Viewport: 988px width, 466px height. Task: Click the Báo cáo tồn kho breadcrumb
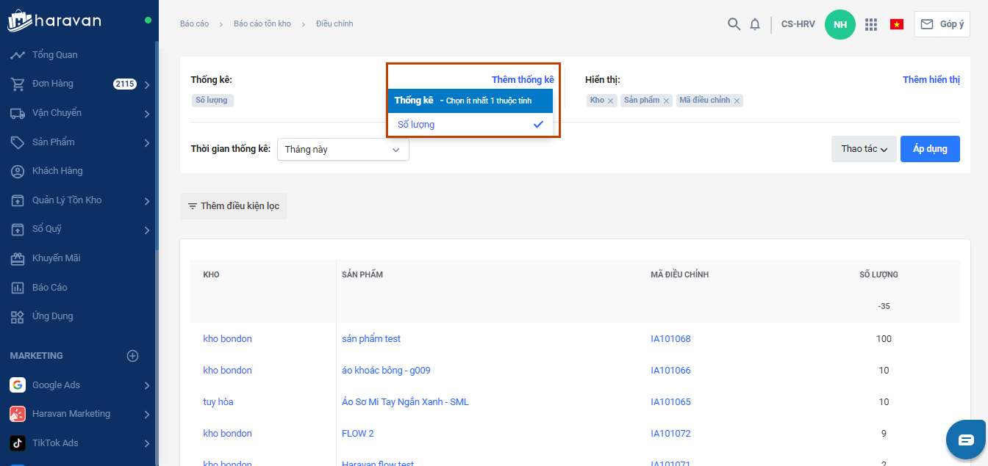pyautogui.click(x=262, y=24)
